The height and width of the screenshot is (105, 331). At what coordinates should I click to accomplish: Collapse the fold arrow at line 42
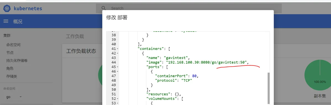coord(118,53)
